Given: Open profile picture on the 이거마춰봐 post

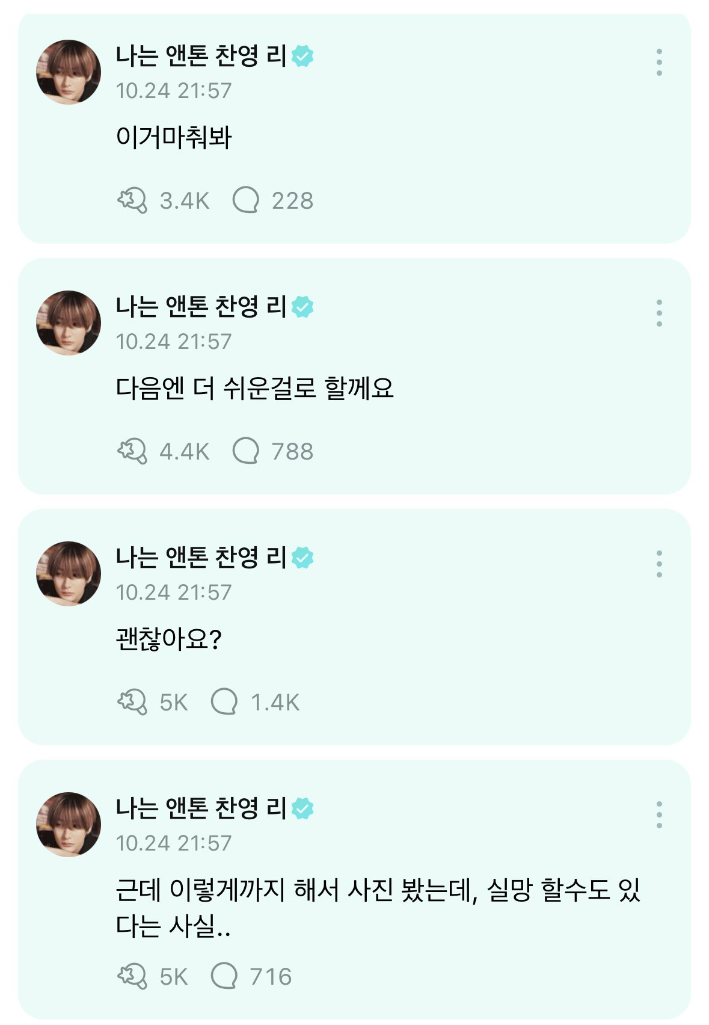Looking at the screenshot, I should point(69,72).
